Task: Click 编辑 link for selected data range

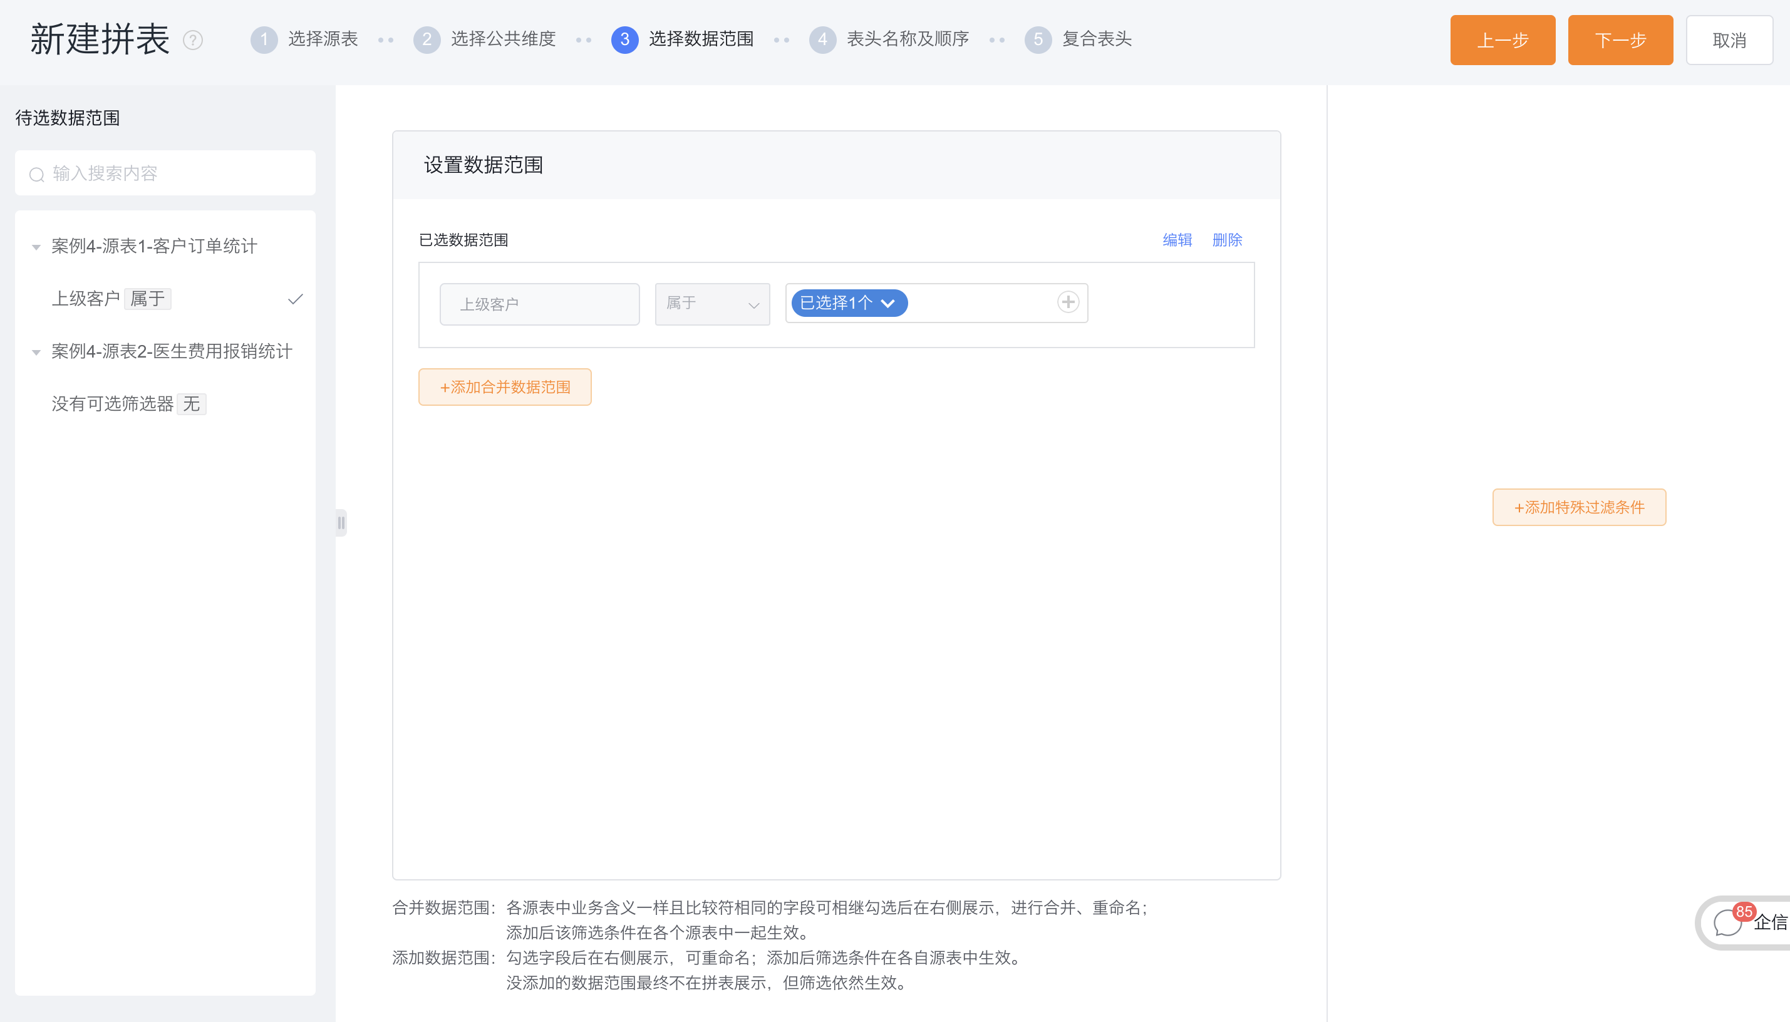Action: point(1177,240)
